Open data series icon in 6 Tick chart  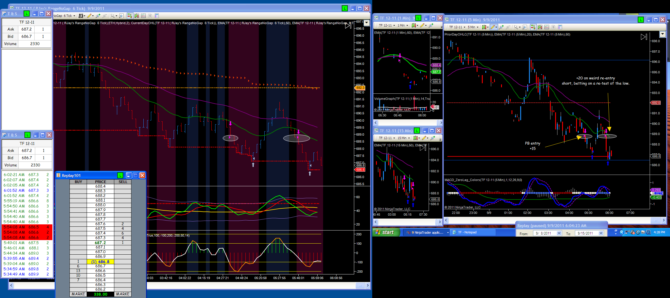coord(136,16)
